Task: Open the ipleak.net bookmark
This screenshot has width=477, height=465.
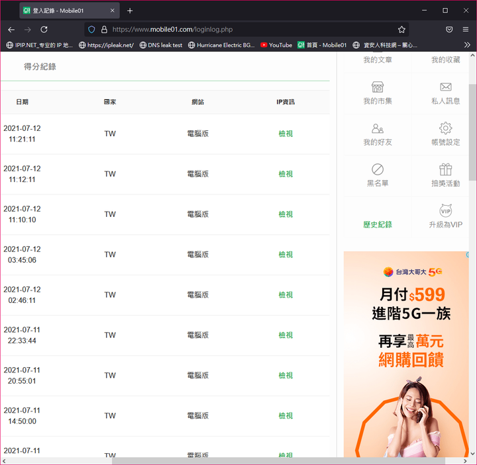Action: click(106, 45)
